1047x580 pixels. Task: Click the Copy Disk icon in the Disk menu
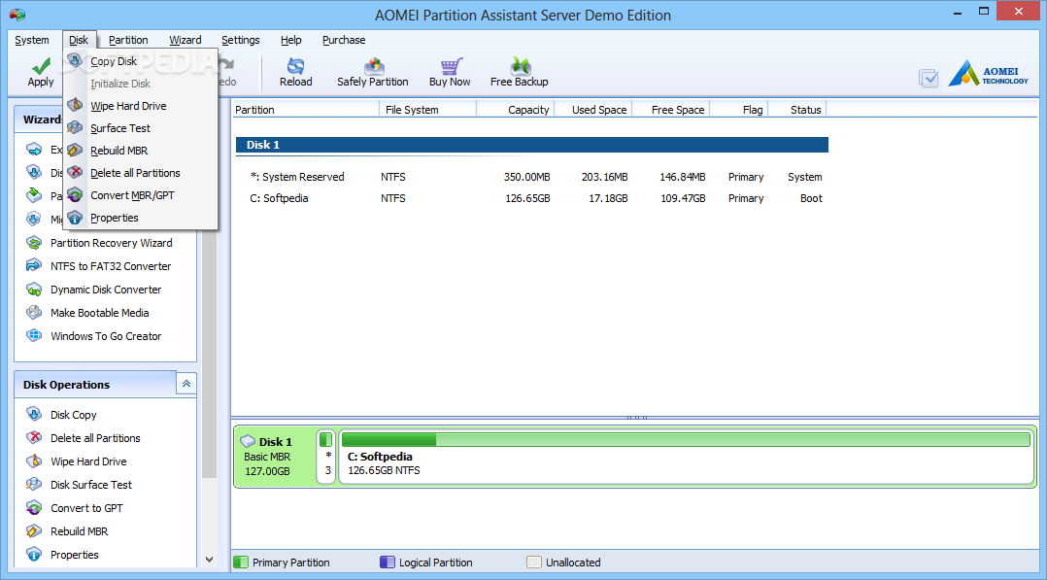coord(76,61)
